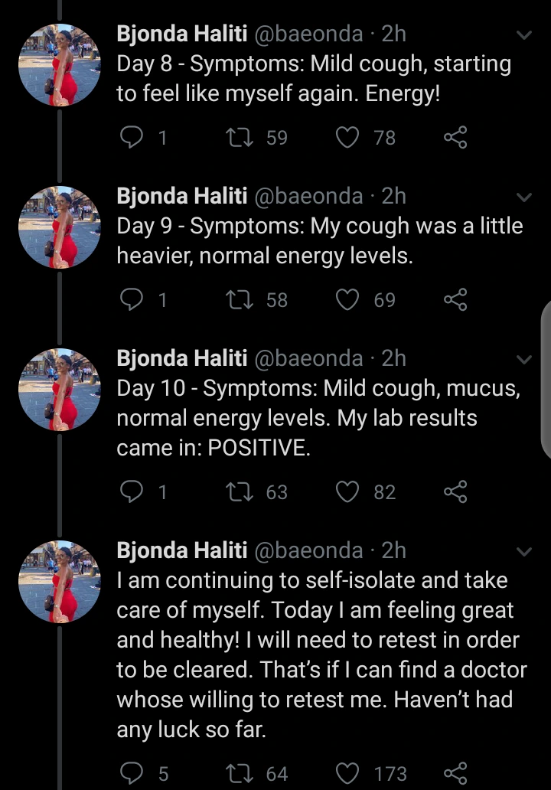Retweet the Day 10 POSITIVE results tweet
The image size is (551, 790).
pyautogui.click(x=240, y=492)
